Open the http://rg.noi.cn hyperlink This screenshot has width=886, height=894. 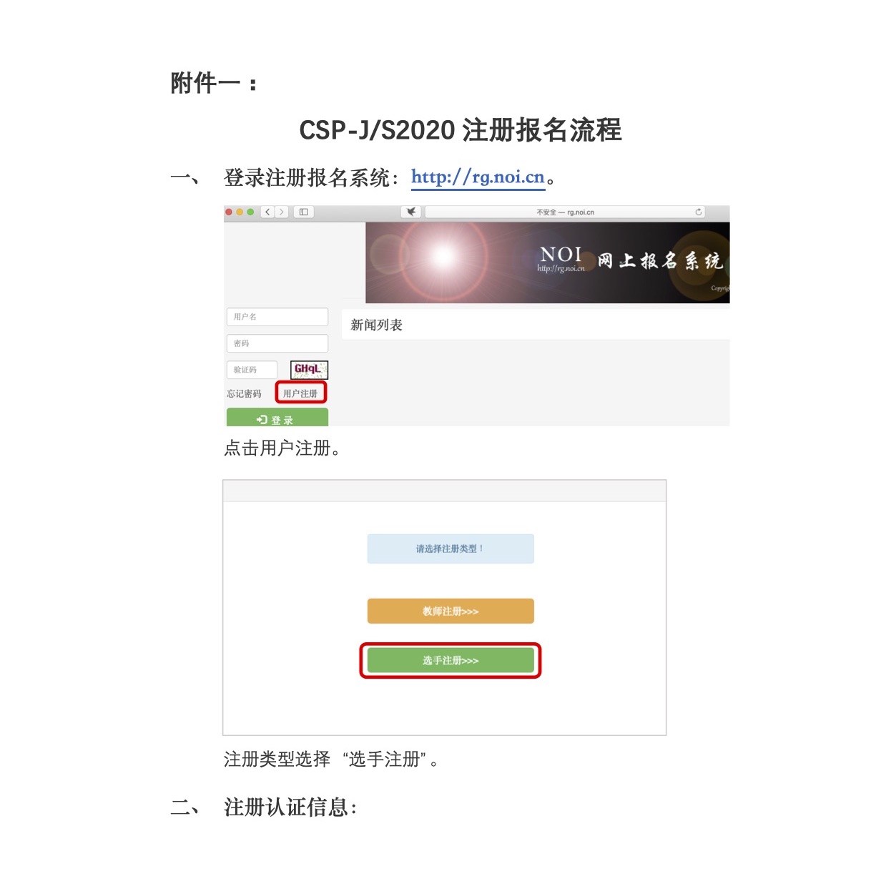pyautogui.click(x=478, y=177)
